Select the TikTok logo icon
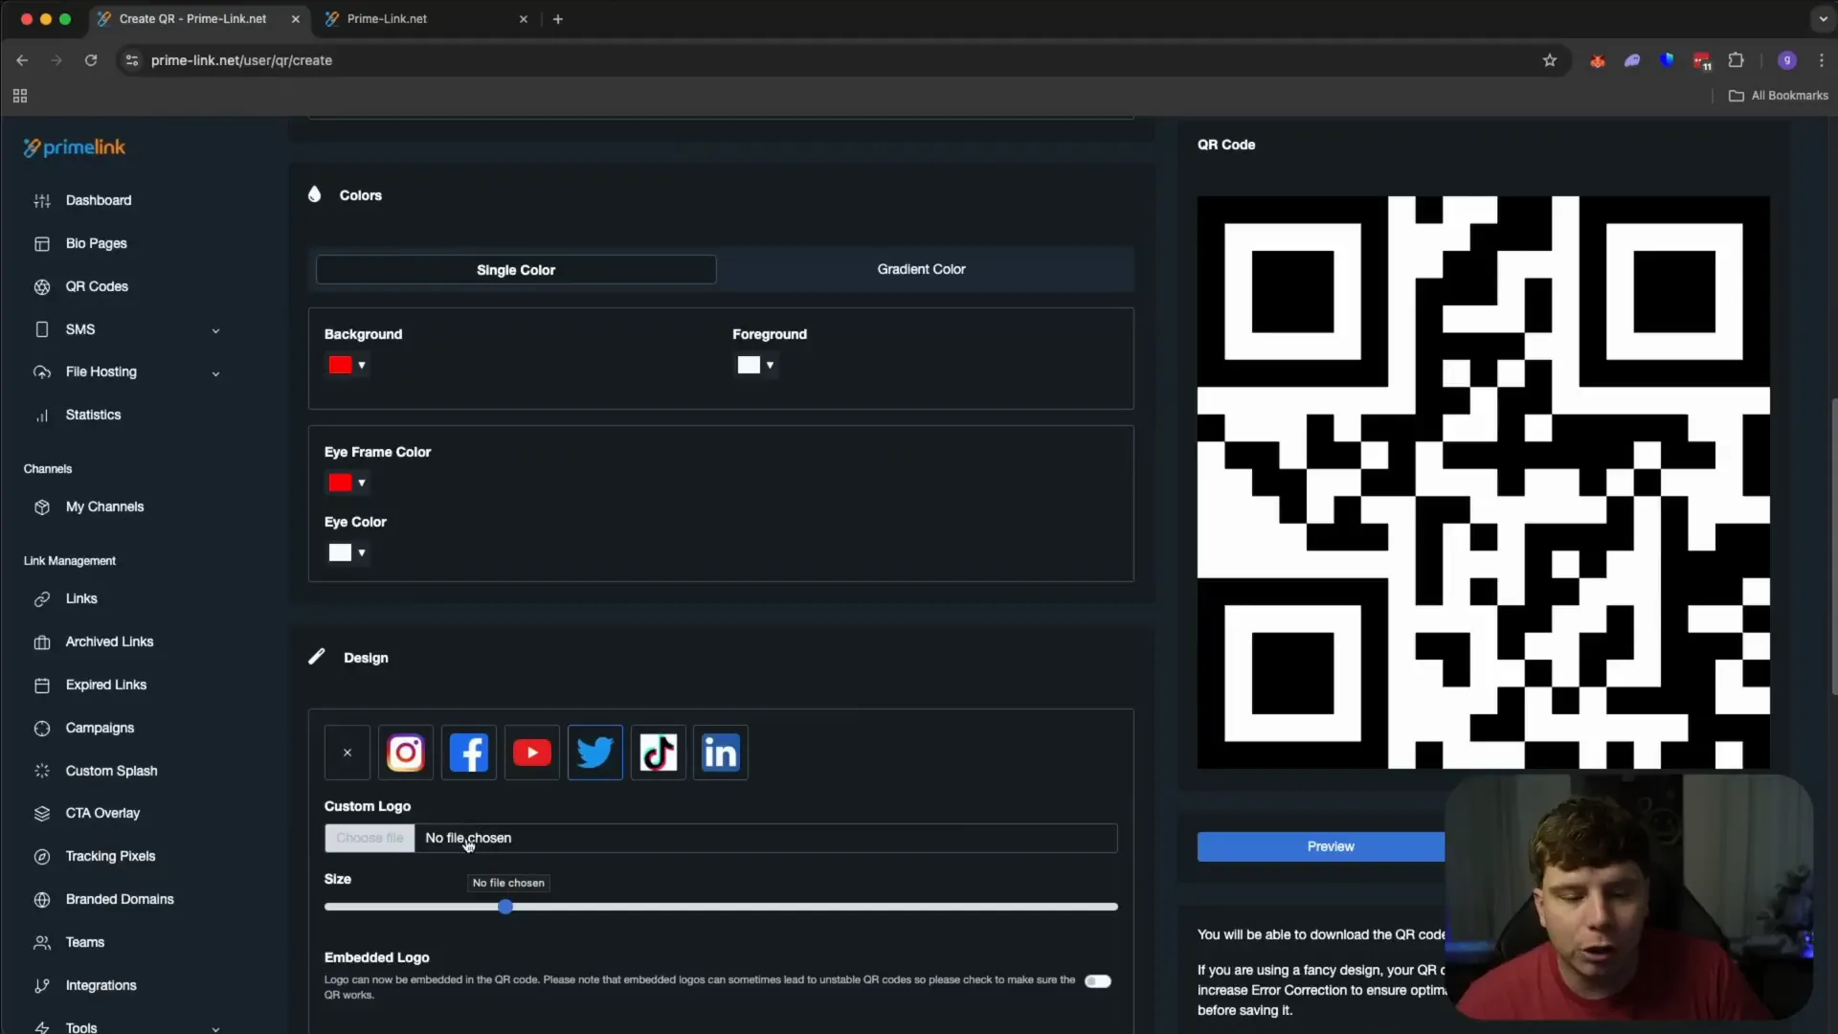The image size is (1838, 1034). [x=658, y=753]
